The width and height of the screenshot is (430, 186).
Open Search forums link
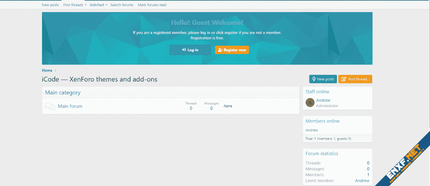122,5
